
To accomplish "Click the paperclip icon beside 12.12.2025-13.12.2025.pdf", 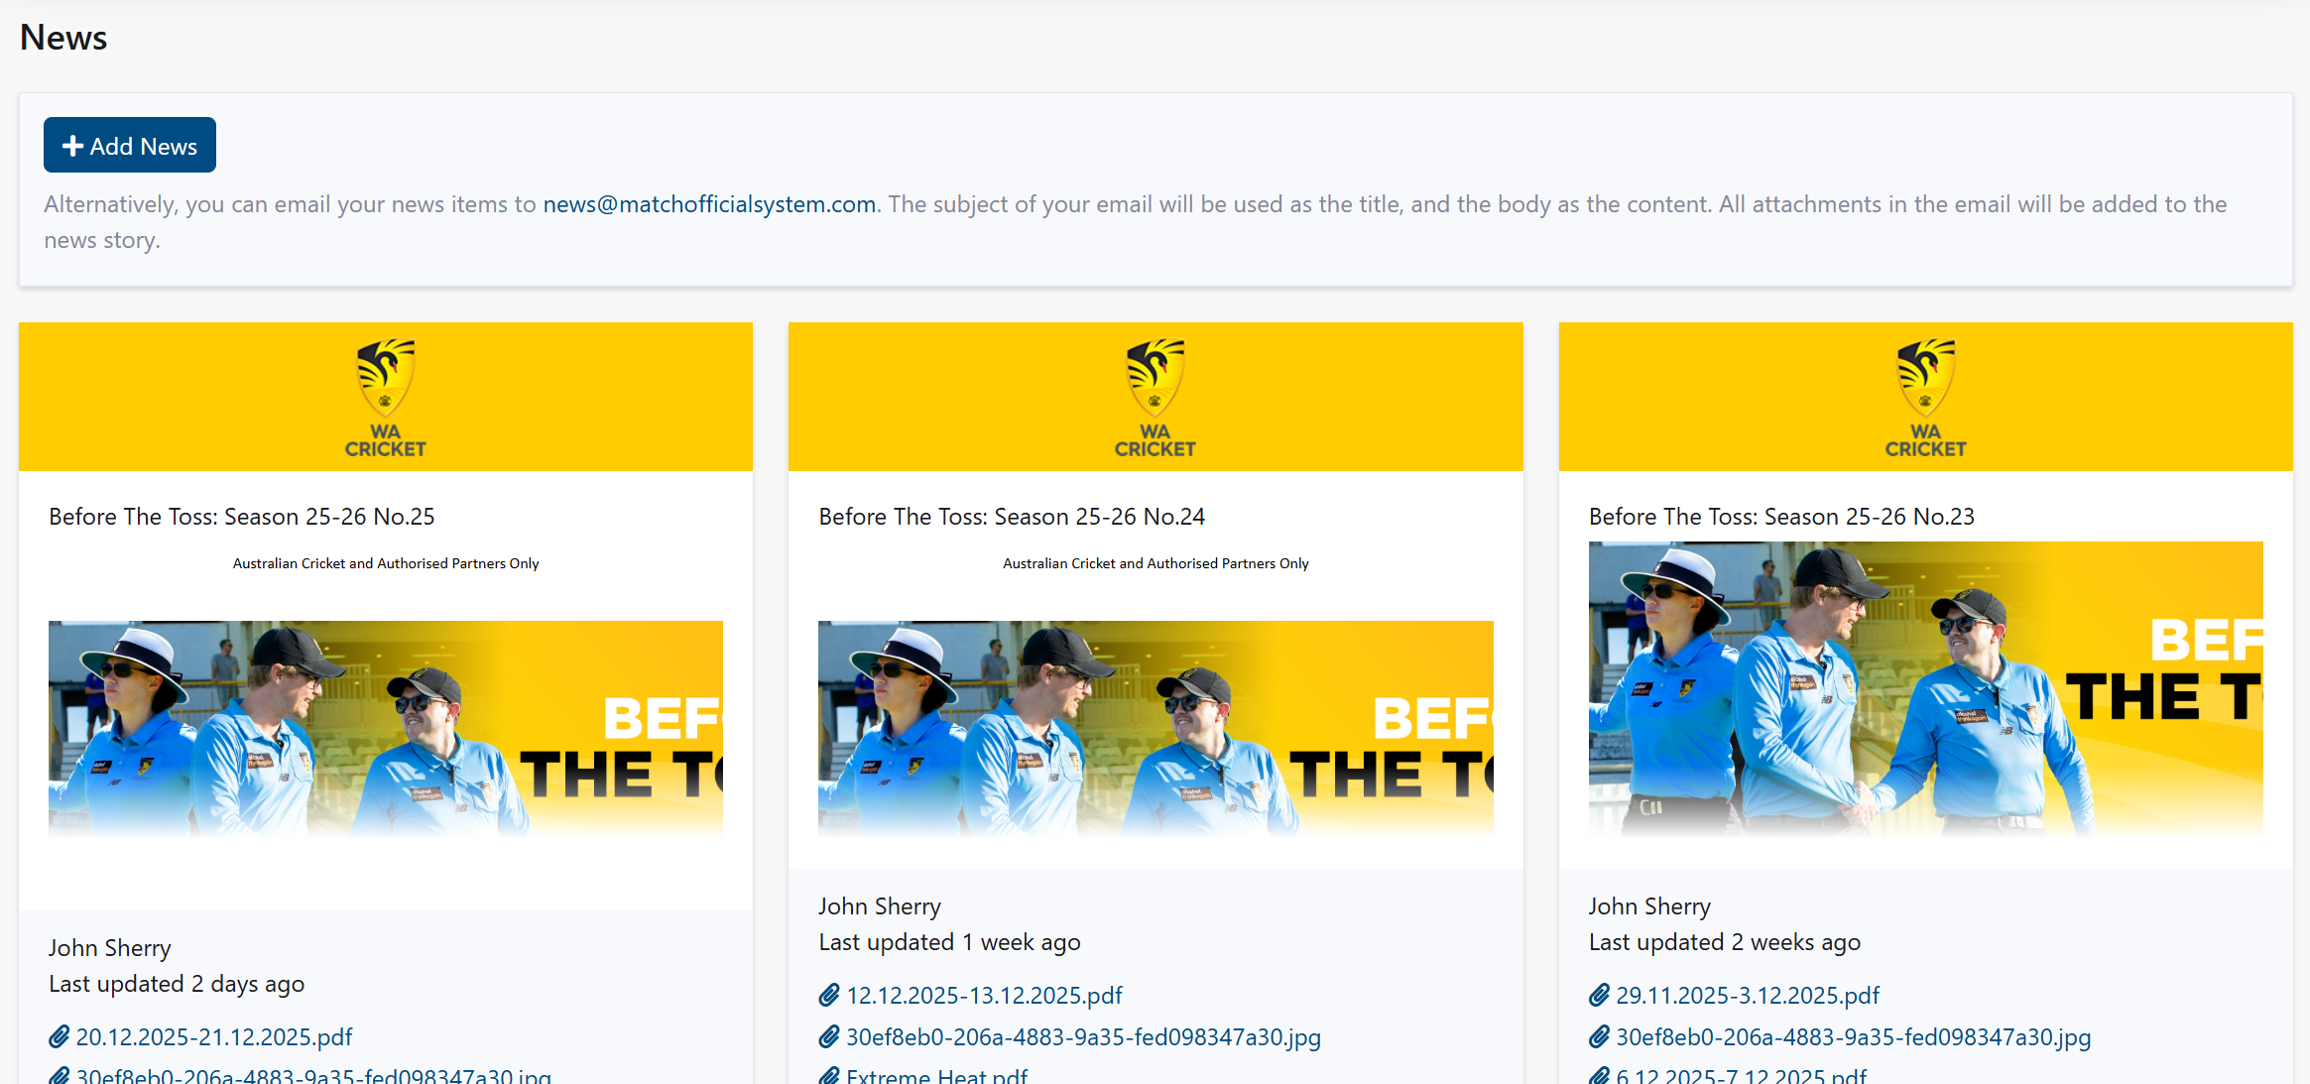I will [x=829, y=995].
